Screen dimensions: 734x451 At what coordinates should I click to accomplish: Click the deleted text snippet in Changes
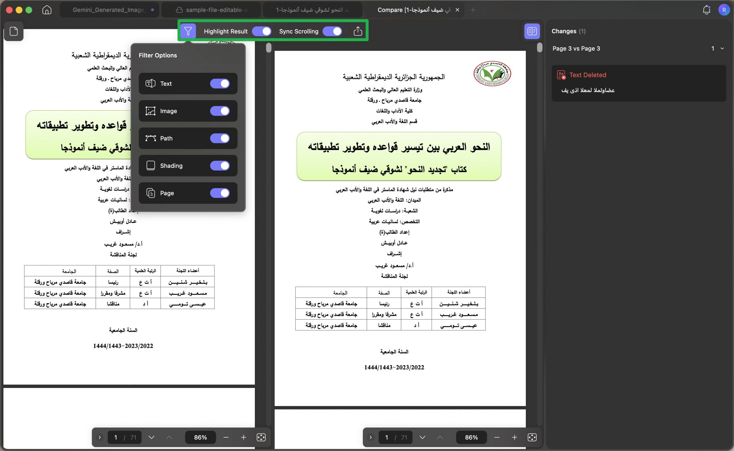coord(588,90)
